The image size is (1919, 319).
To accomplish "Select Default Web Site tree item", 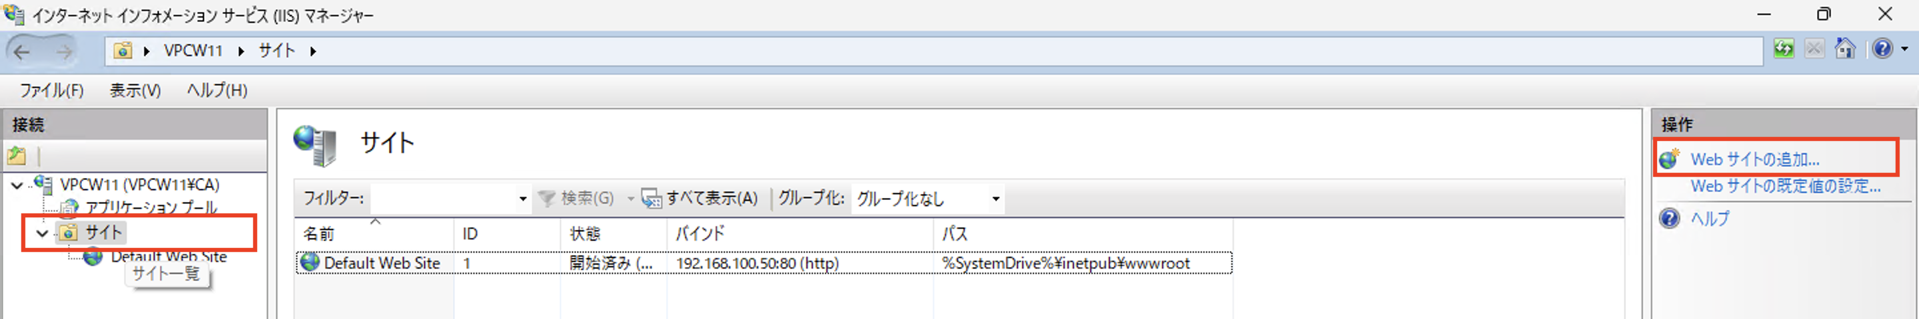I will click(x=169, y=257).
